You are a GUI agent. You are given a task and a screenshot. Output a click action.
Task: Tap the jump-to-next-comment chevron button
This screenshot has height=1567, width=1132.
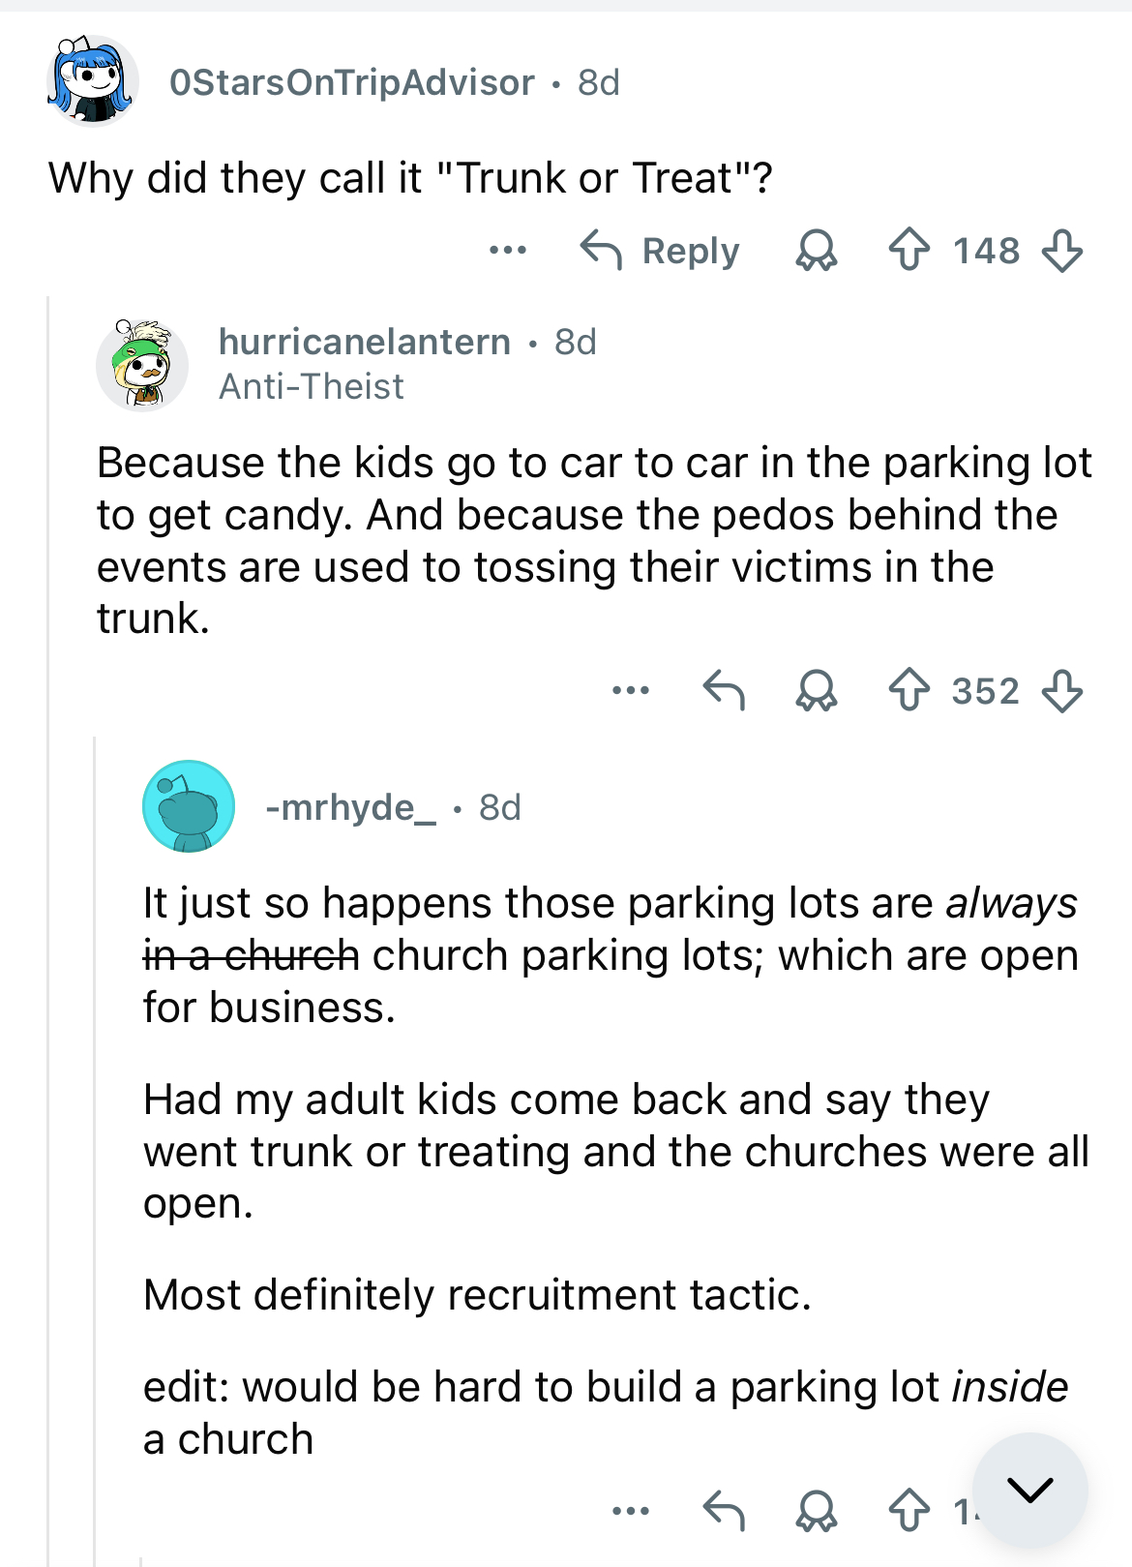click(1030, 1490)
